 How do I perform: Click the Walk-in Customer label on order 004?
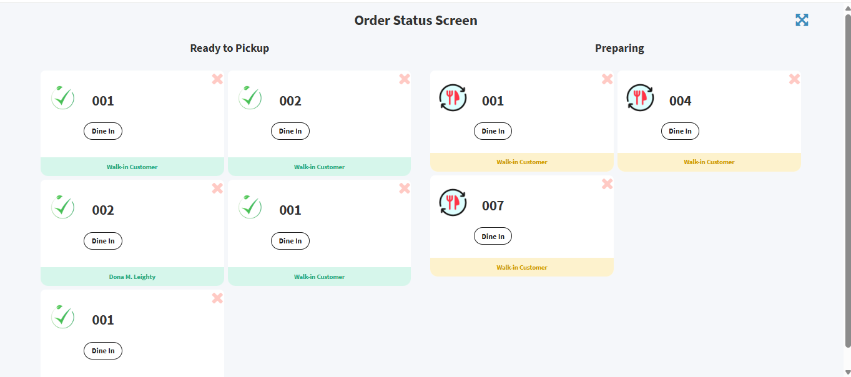click(709, 162)
